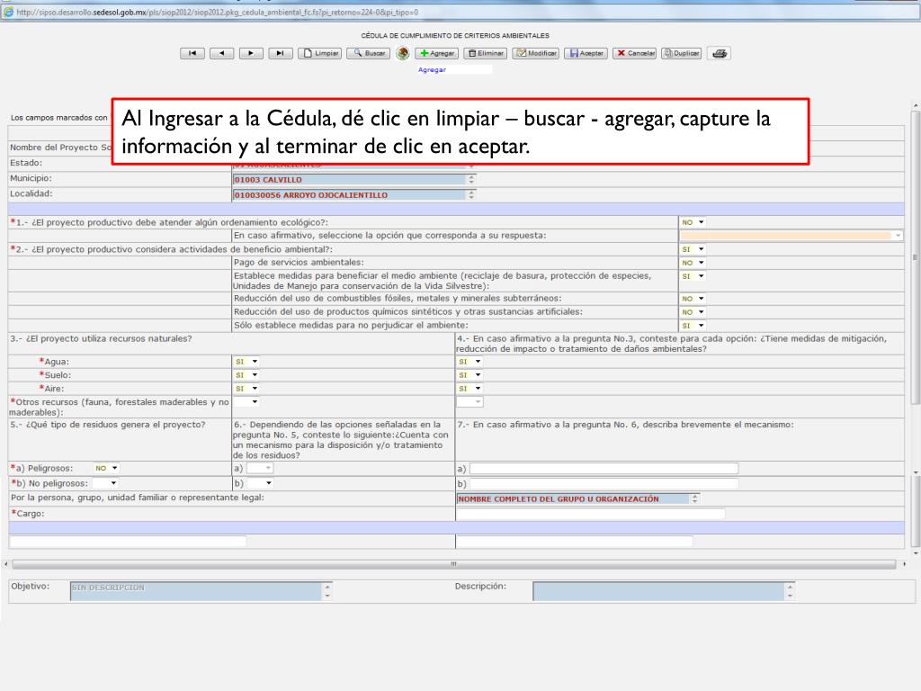Viewport: 921px width, 691px height.
Task: Click the vertical scrollbar on the right edge
Action: pyautogui.click(x=915, y=256)
